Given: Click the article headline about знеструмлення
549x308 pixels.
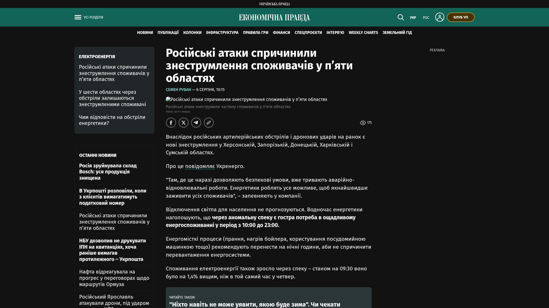Looking at the screenshot, I should tap(259, 66).
